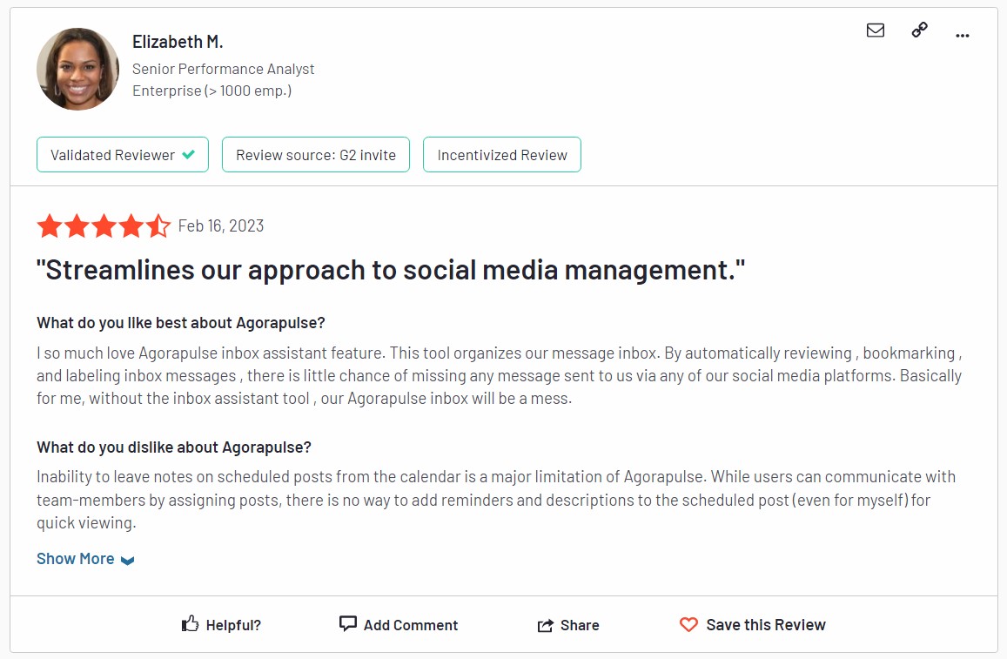Click the Incentivized Review badge

(502, 155)
